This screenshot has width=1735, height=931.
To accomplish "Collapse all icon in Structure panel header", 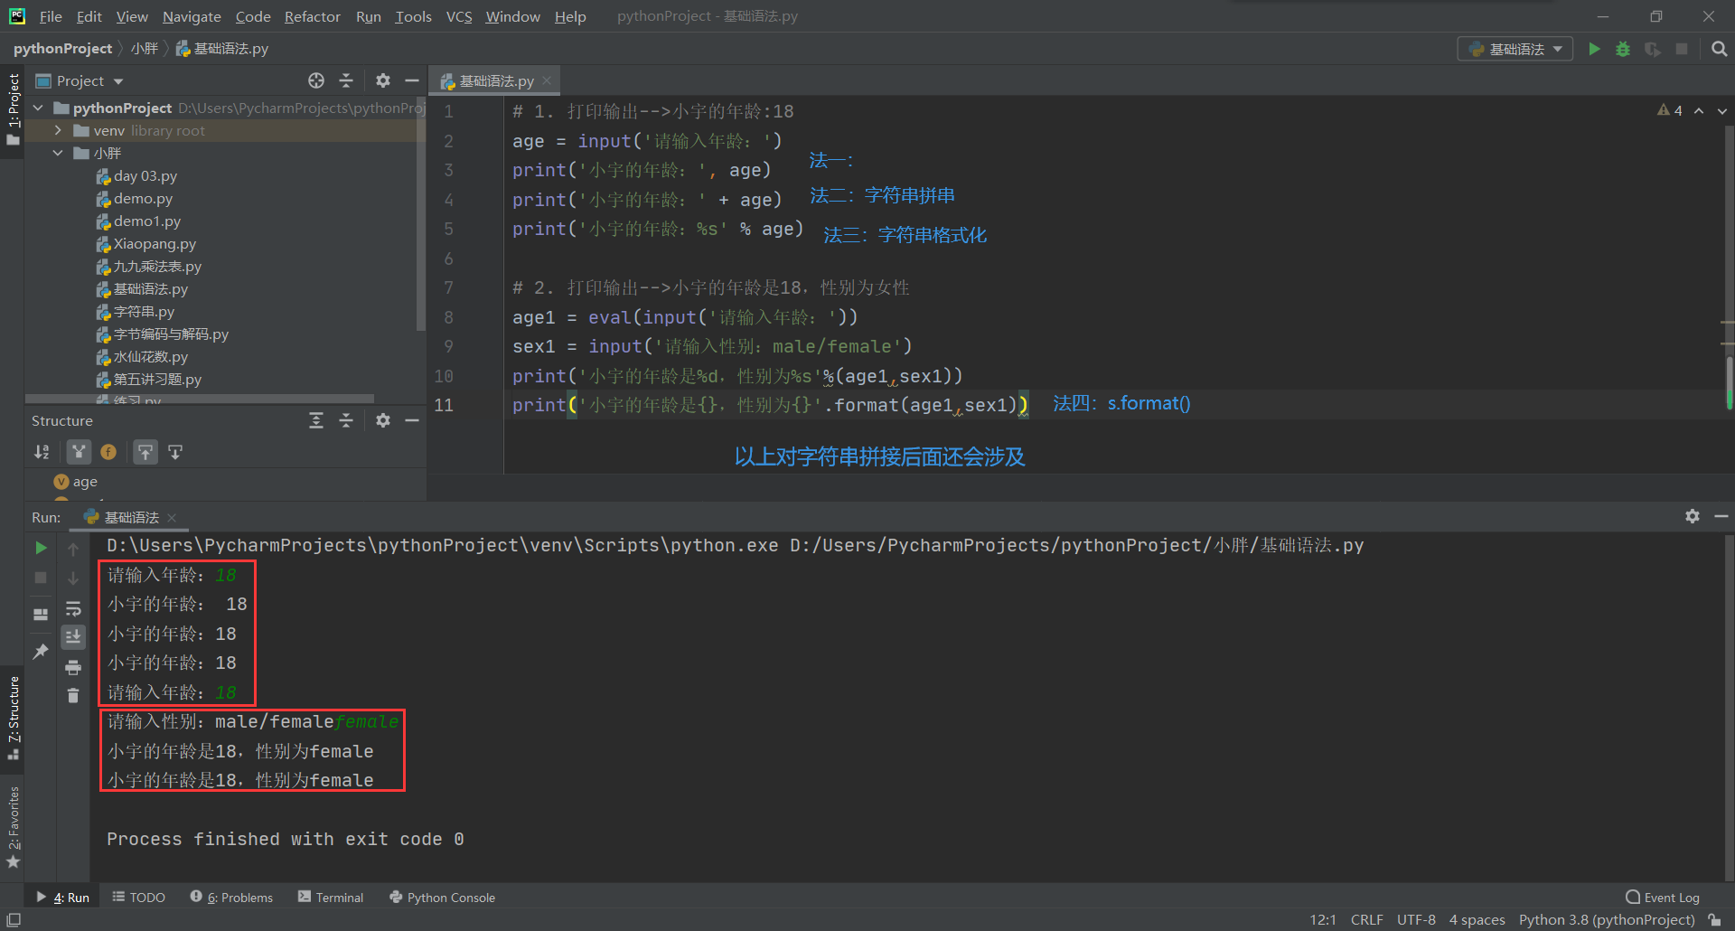I will coord(346,420).
